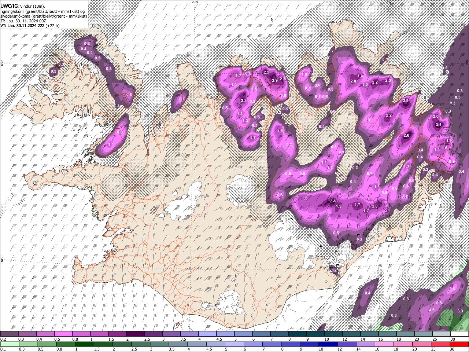469x352 pixels.
Task: Pick the light green 0.3 swatch in green legend row
Action: (27, 344)
